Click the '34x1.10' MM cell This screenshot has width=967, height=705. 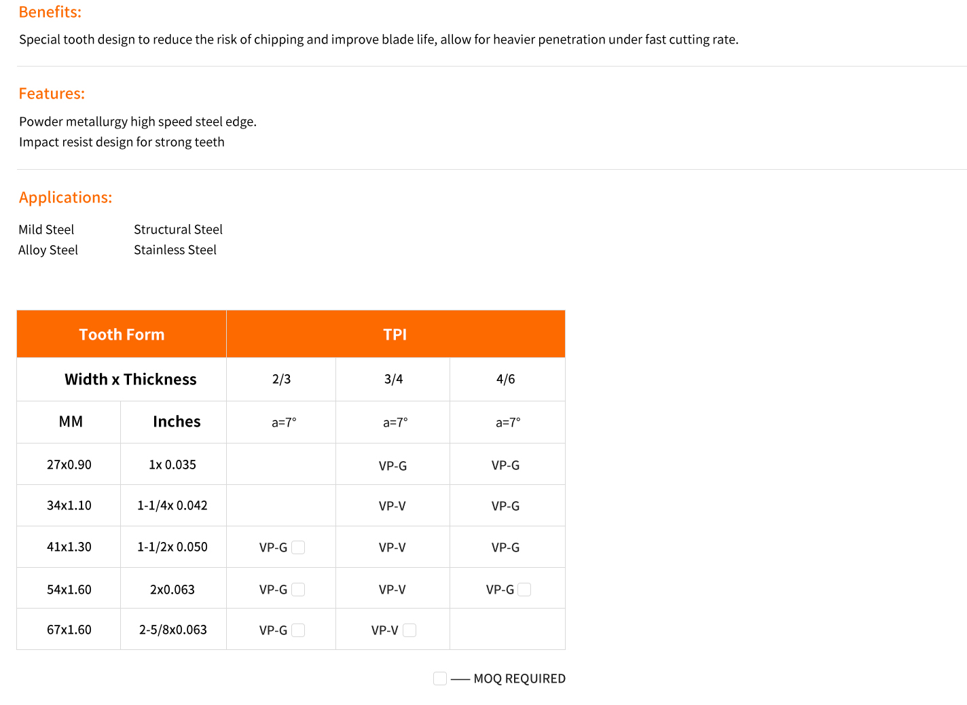pyautogui.click(x=69, y=505)
